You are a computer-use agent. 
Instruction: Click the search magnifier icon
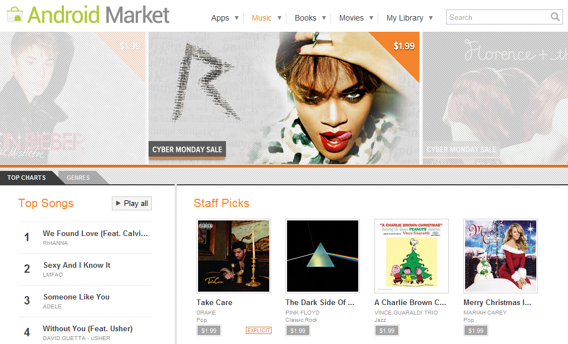555,17
